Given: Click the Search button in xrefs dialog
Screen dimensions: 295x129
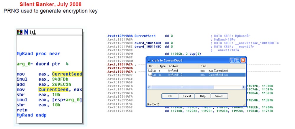Looking at the screenshot, I should (219, 96).
